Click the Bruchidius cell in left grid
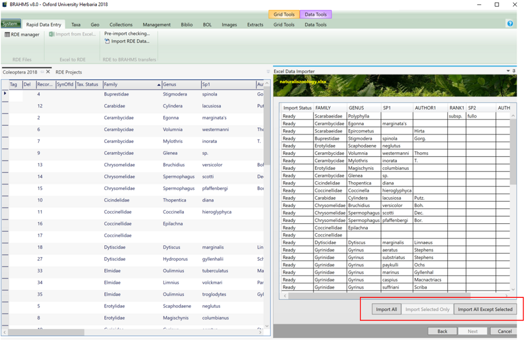This screenshot has width=530, height=342. tap(181, 165)
